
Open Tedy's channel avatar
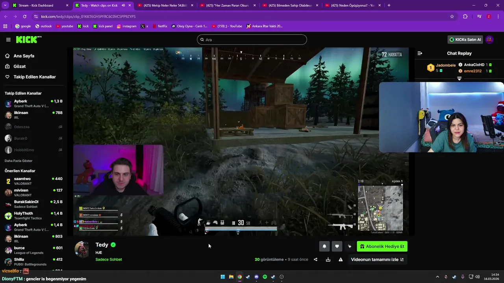point(82,250)
